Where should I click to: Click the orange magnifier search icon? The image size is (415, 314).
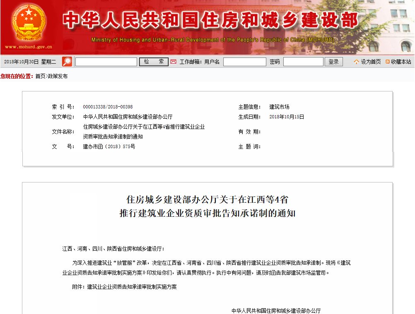pyautogui.click(x=67, y=62)
